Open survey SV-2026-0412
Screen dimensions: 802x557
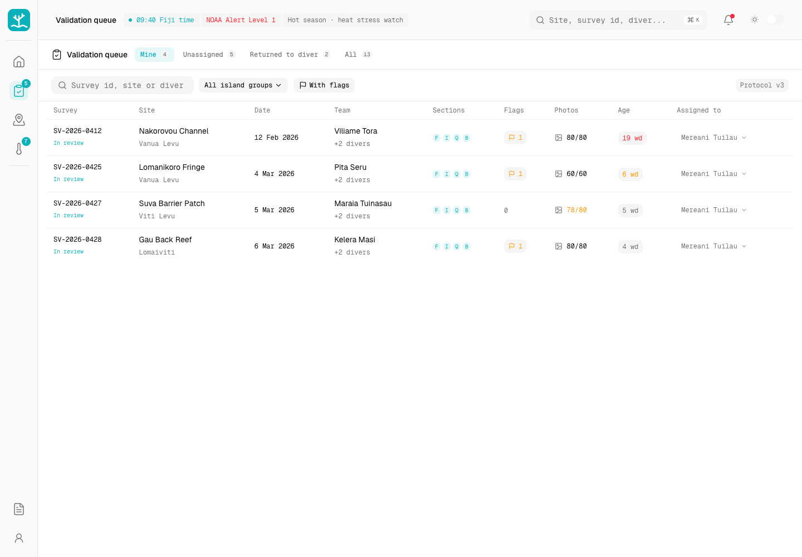coord(77,131)
